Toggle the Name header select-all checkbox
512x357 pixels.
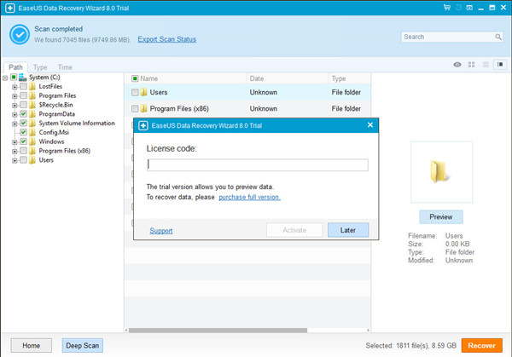(135, 78)
